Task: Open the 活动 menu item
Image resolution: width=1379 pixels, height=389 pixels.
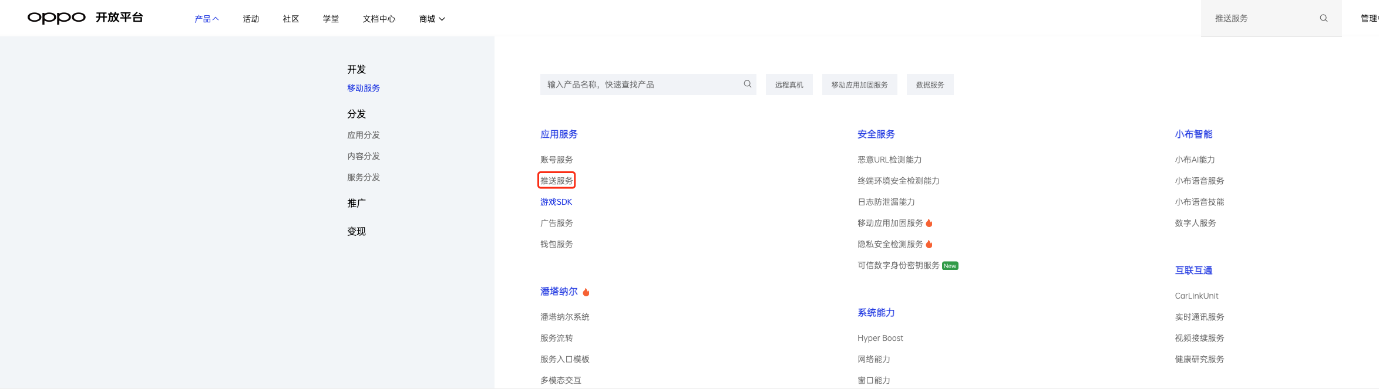Action: (x=251, y=19)
